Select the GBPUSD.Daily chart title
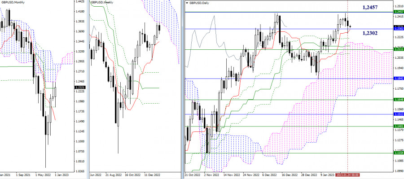 (199, 3)
